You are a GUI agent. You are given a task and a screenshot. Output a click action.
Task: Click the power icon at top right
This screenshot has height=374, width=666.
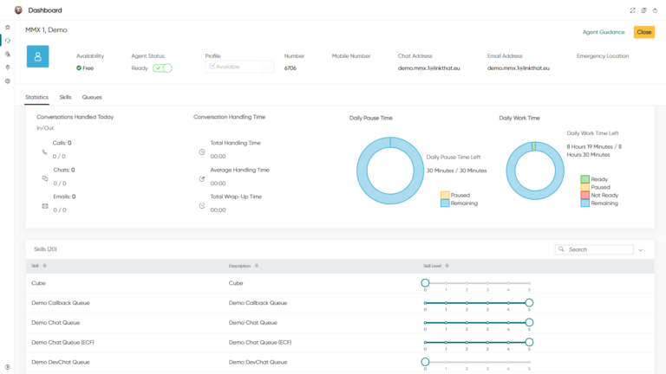(655, 10)
